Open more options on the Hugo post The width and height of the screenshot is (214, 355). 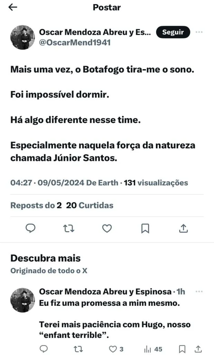click(x=199, y=292)
